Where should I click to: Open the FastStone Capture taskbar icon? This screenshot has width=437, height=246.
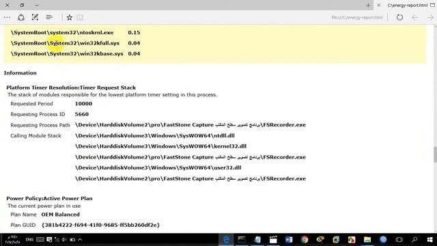click(x=352, y=240)
